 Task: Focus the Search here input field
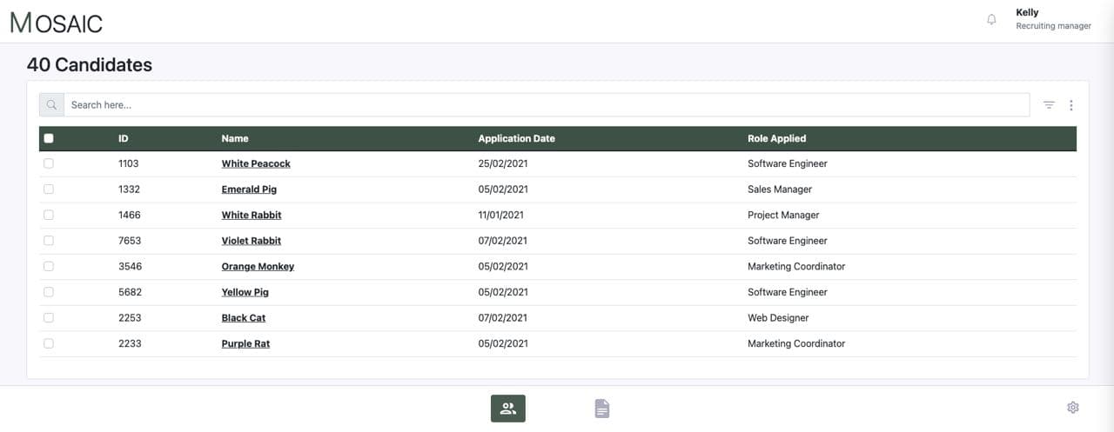click(547, 105)
